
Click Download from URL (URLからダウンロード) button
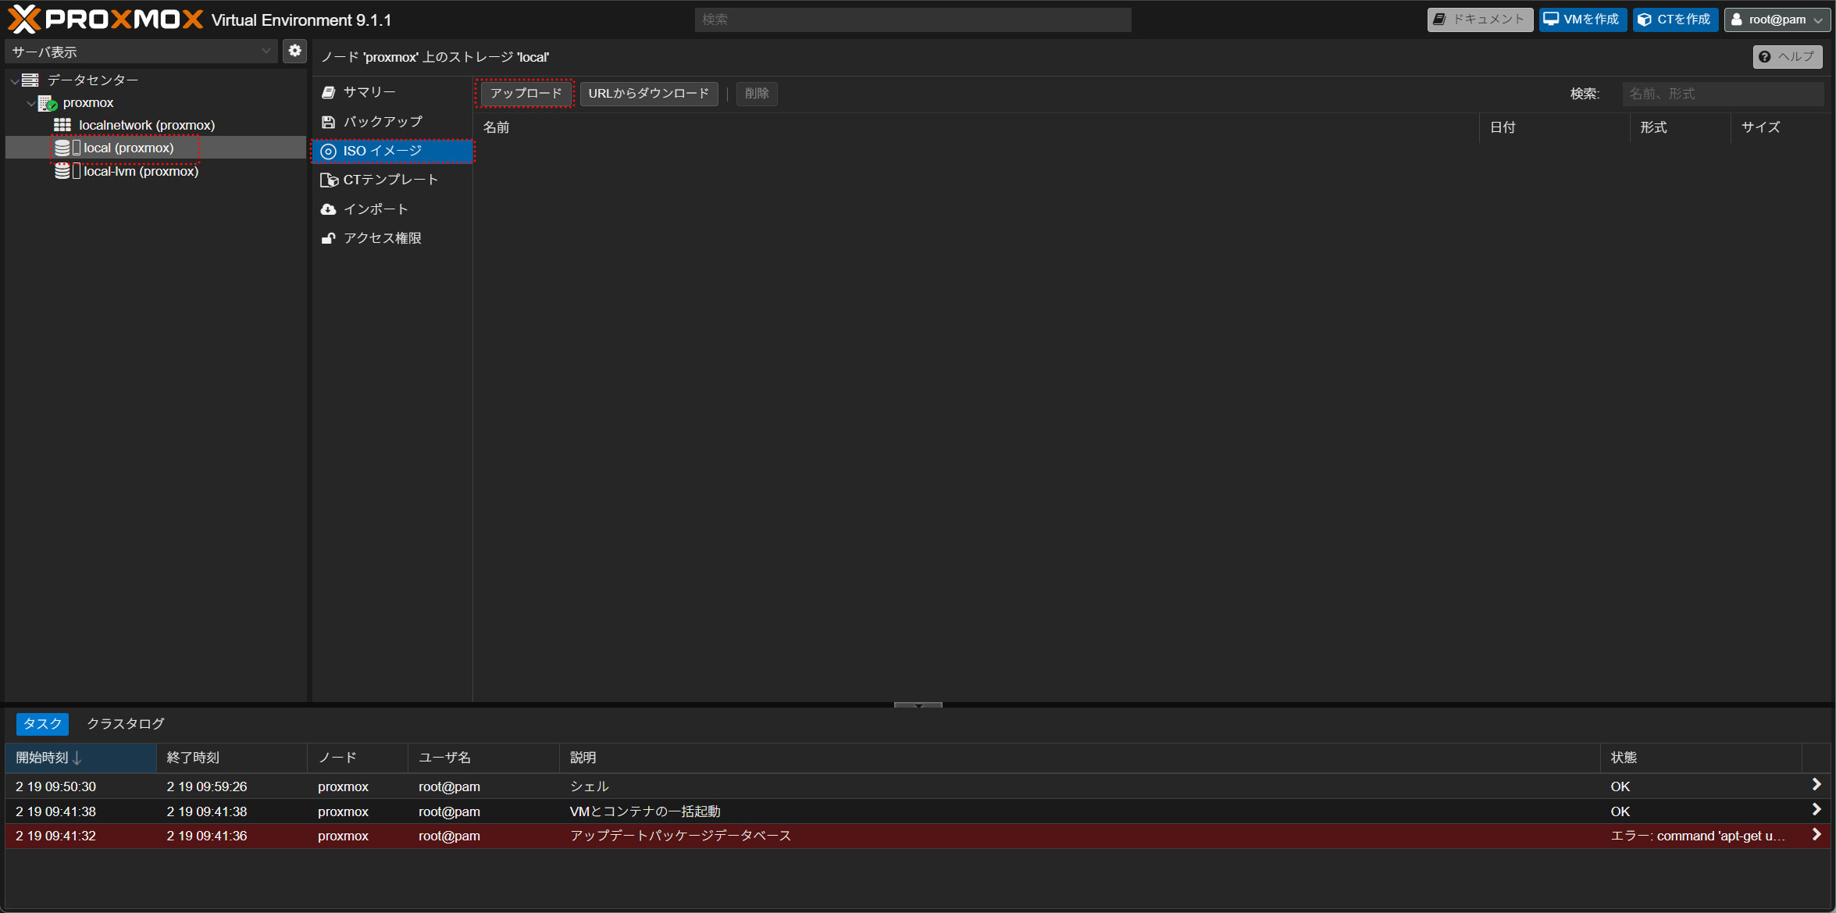[x=648, y=94]
